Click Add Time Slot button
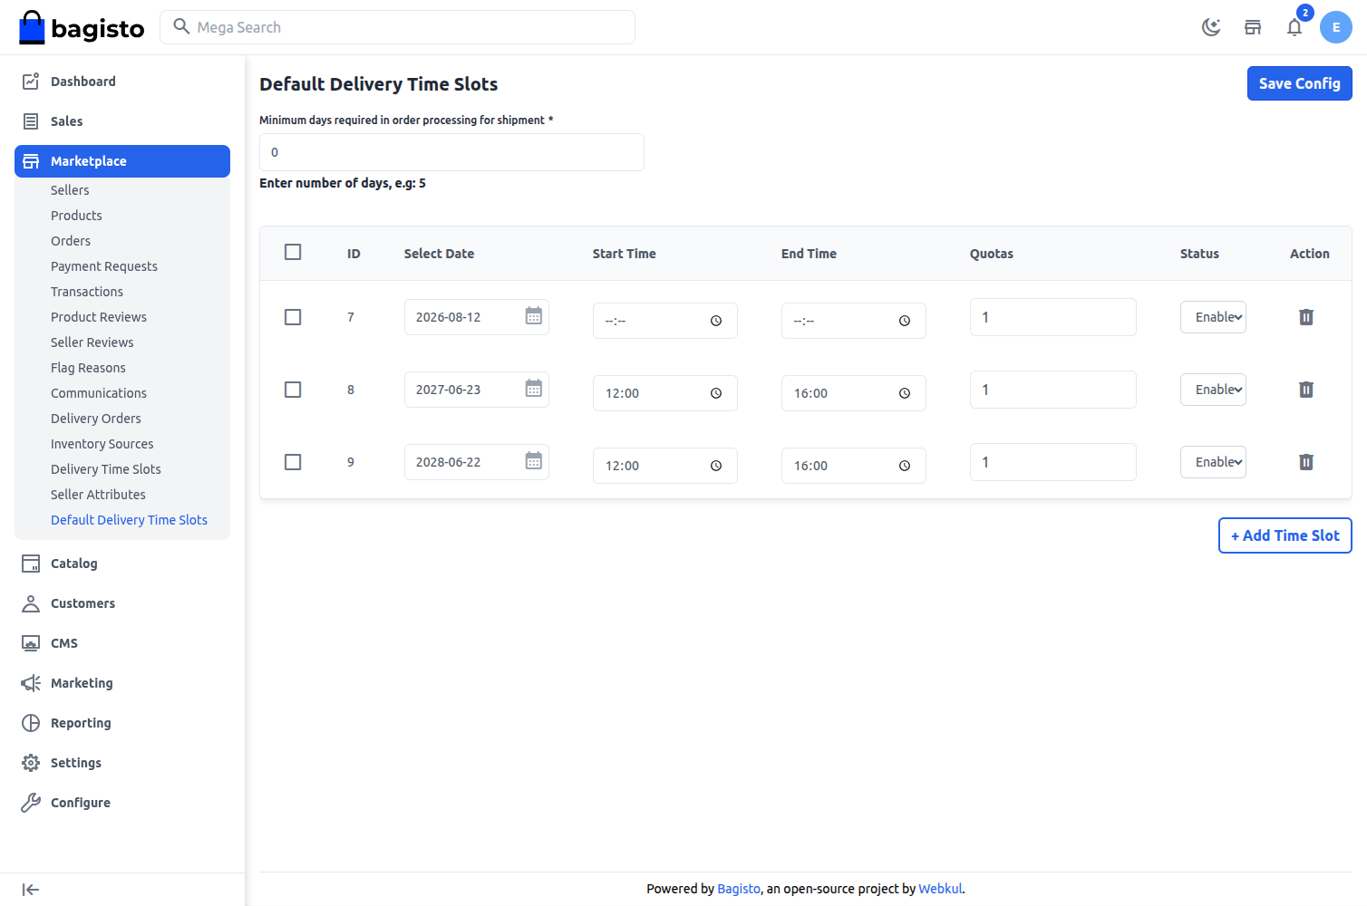Viewport: 1367px width, 906px height. [1285, 535]
